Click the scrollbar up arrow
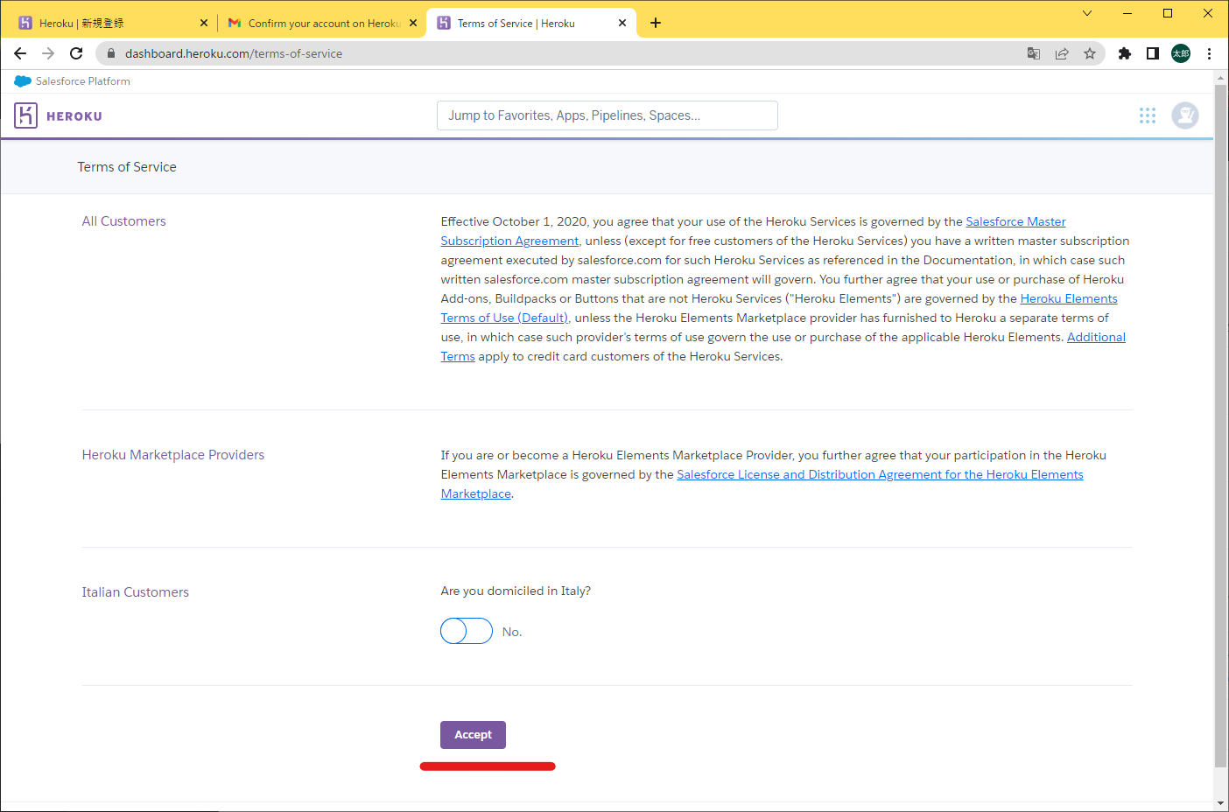The width and height of the screenshot is (1229, 812). (1220, 79)
